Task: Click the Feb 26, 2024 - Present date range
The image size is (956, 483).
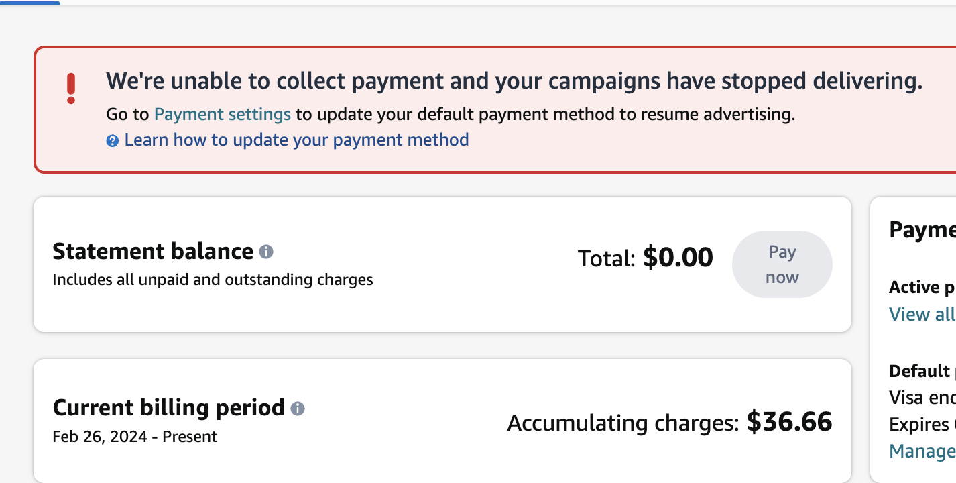Action: (135, 437)
